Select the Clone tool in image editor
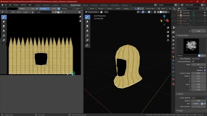The height and width of the screenshot is (116, 207). tap(4, 31)
